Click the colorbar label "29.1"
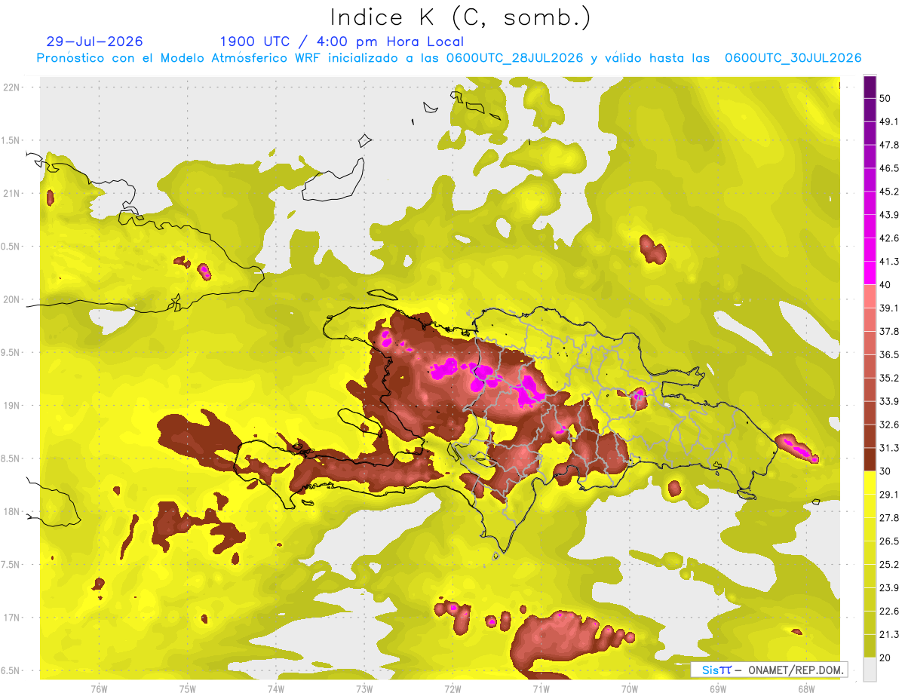 coord(889,495)
